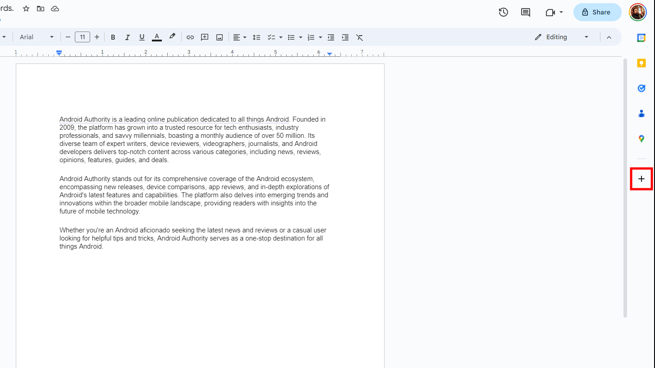Open the comments panel icon
Screen dimensions: 655x368
(x=525, y=13)
